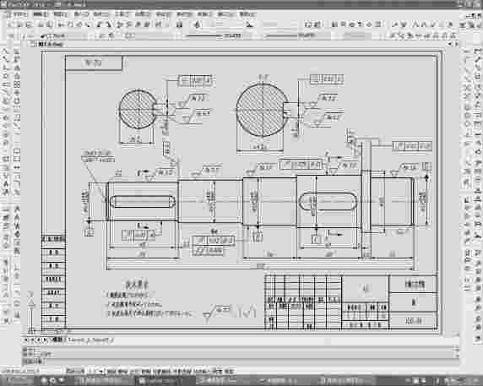Click into the command line input

pos(241,361)
